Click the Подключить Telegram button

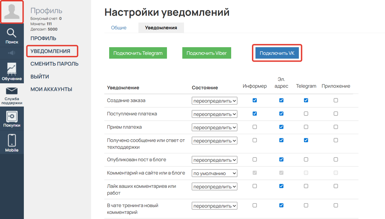click(x=138, y=53)
